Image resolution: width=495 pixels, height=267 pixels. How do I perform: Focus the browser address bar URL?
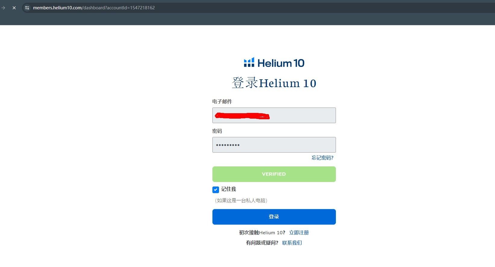point(94,8)
